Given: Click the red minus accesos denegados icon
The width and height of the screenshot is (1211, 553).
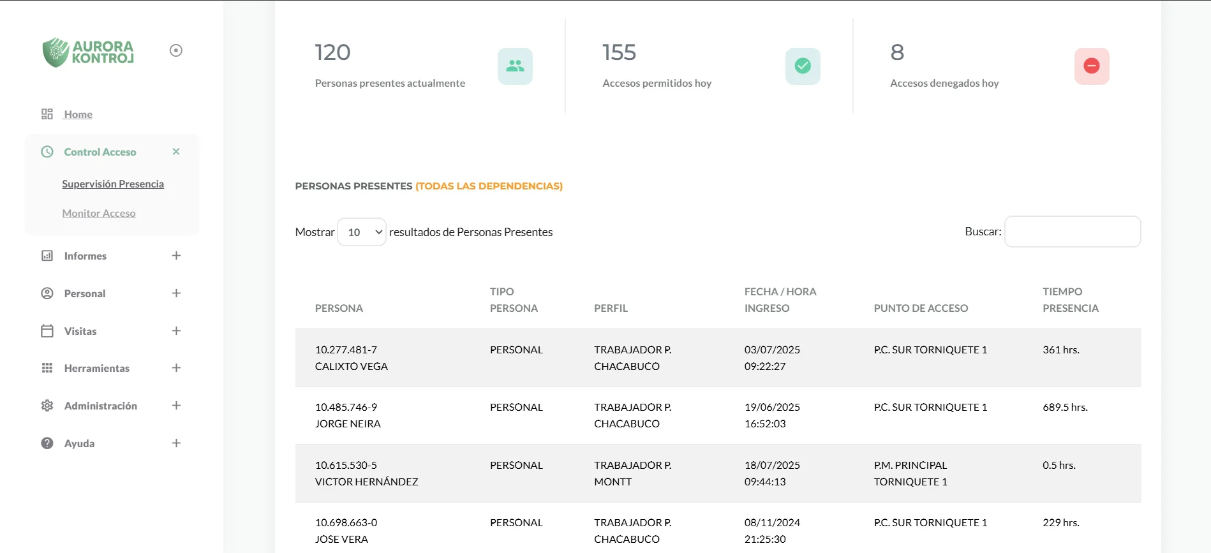Looking at the screenshot, I should coord(1092,66).
